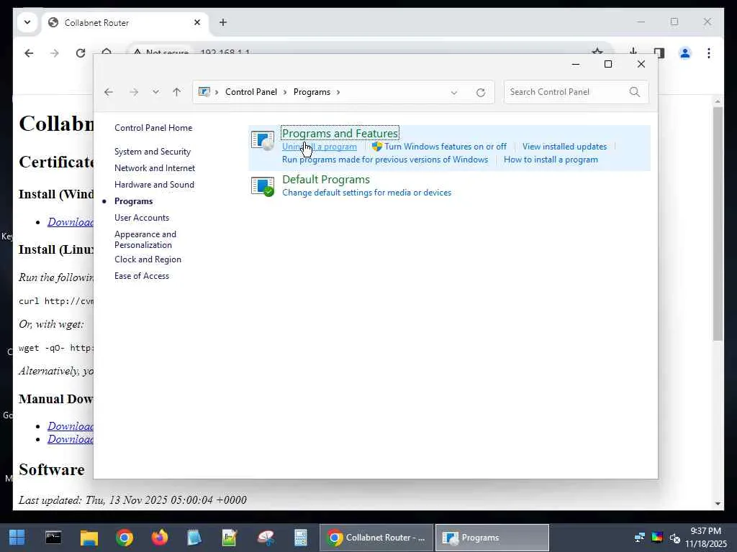
Task: Launch Firefox from the taskbar
Action: pos(160,538)
